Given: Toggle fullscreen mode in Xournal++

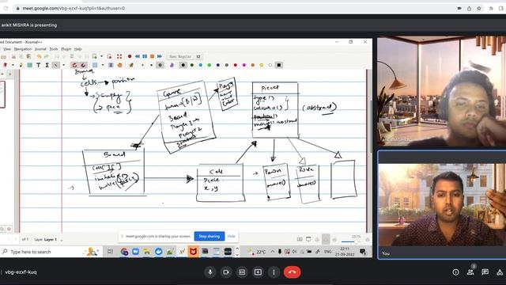Looking at the screenshot, I should (x=119, y=56).
